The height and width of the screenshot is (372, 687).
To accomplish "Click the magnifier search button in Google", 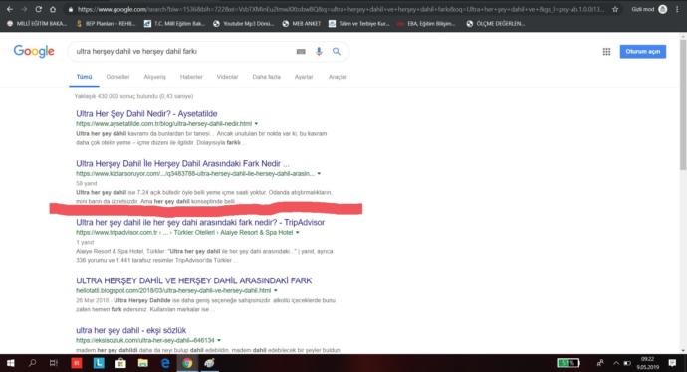I will pyautogui.click(x=337, y=51).
